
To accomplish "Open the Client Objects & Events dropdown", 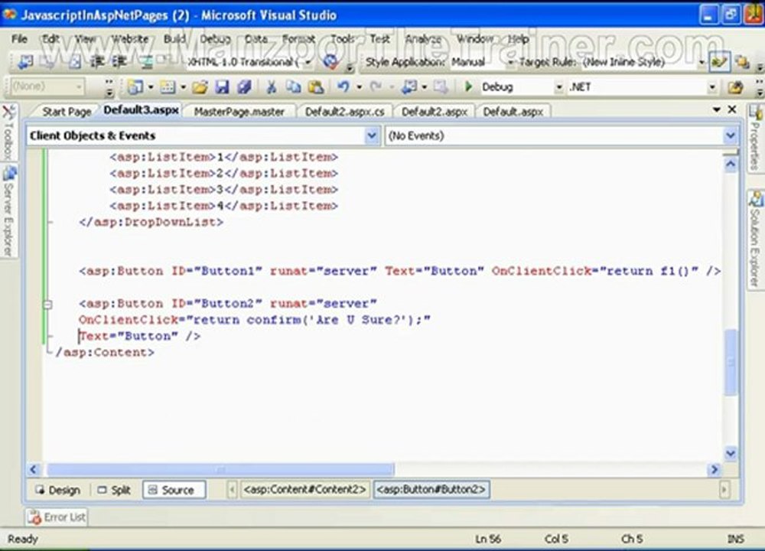I will tap(371, 135).
